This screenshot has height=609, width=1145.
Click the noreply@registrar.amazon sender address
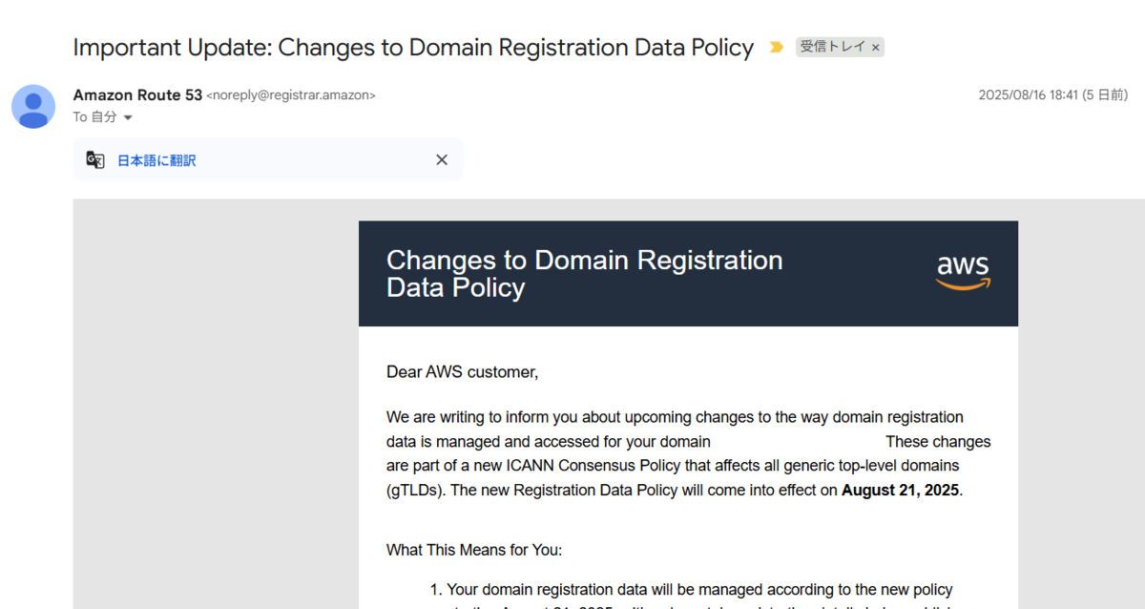pos(291,95)
